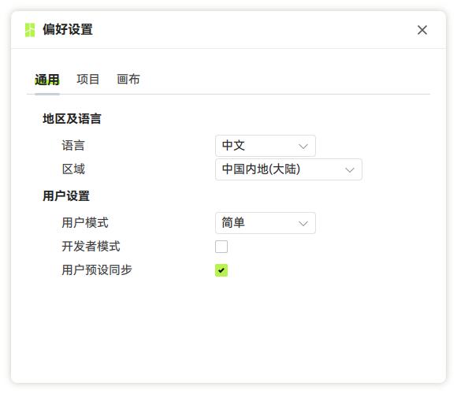Viewport: 457px width, 394px height.
Task: Switch to the 通用 tab
Action: tap(47, 80)
